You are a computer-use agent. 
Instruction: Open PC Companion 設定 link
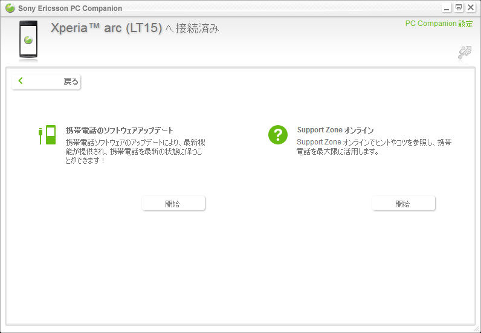[x=439, y=24]
